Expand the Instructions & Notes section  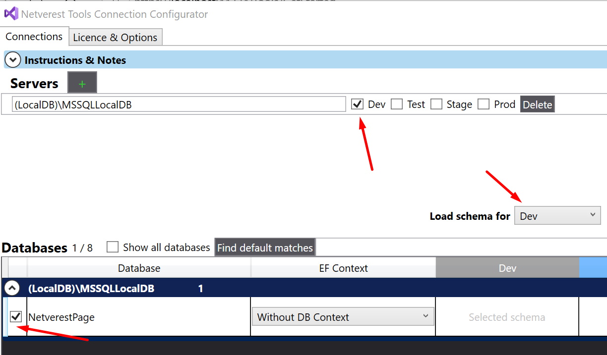(12, 60)
